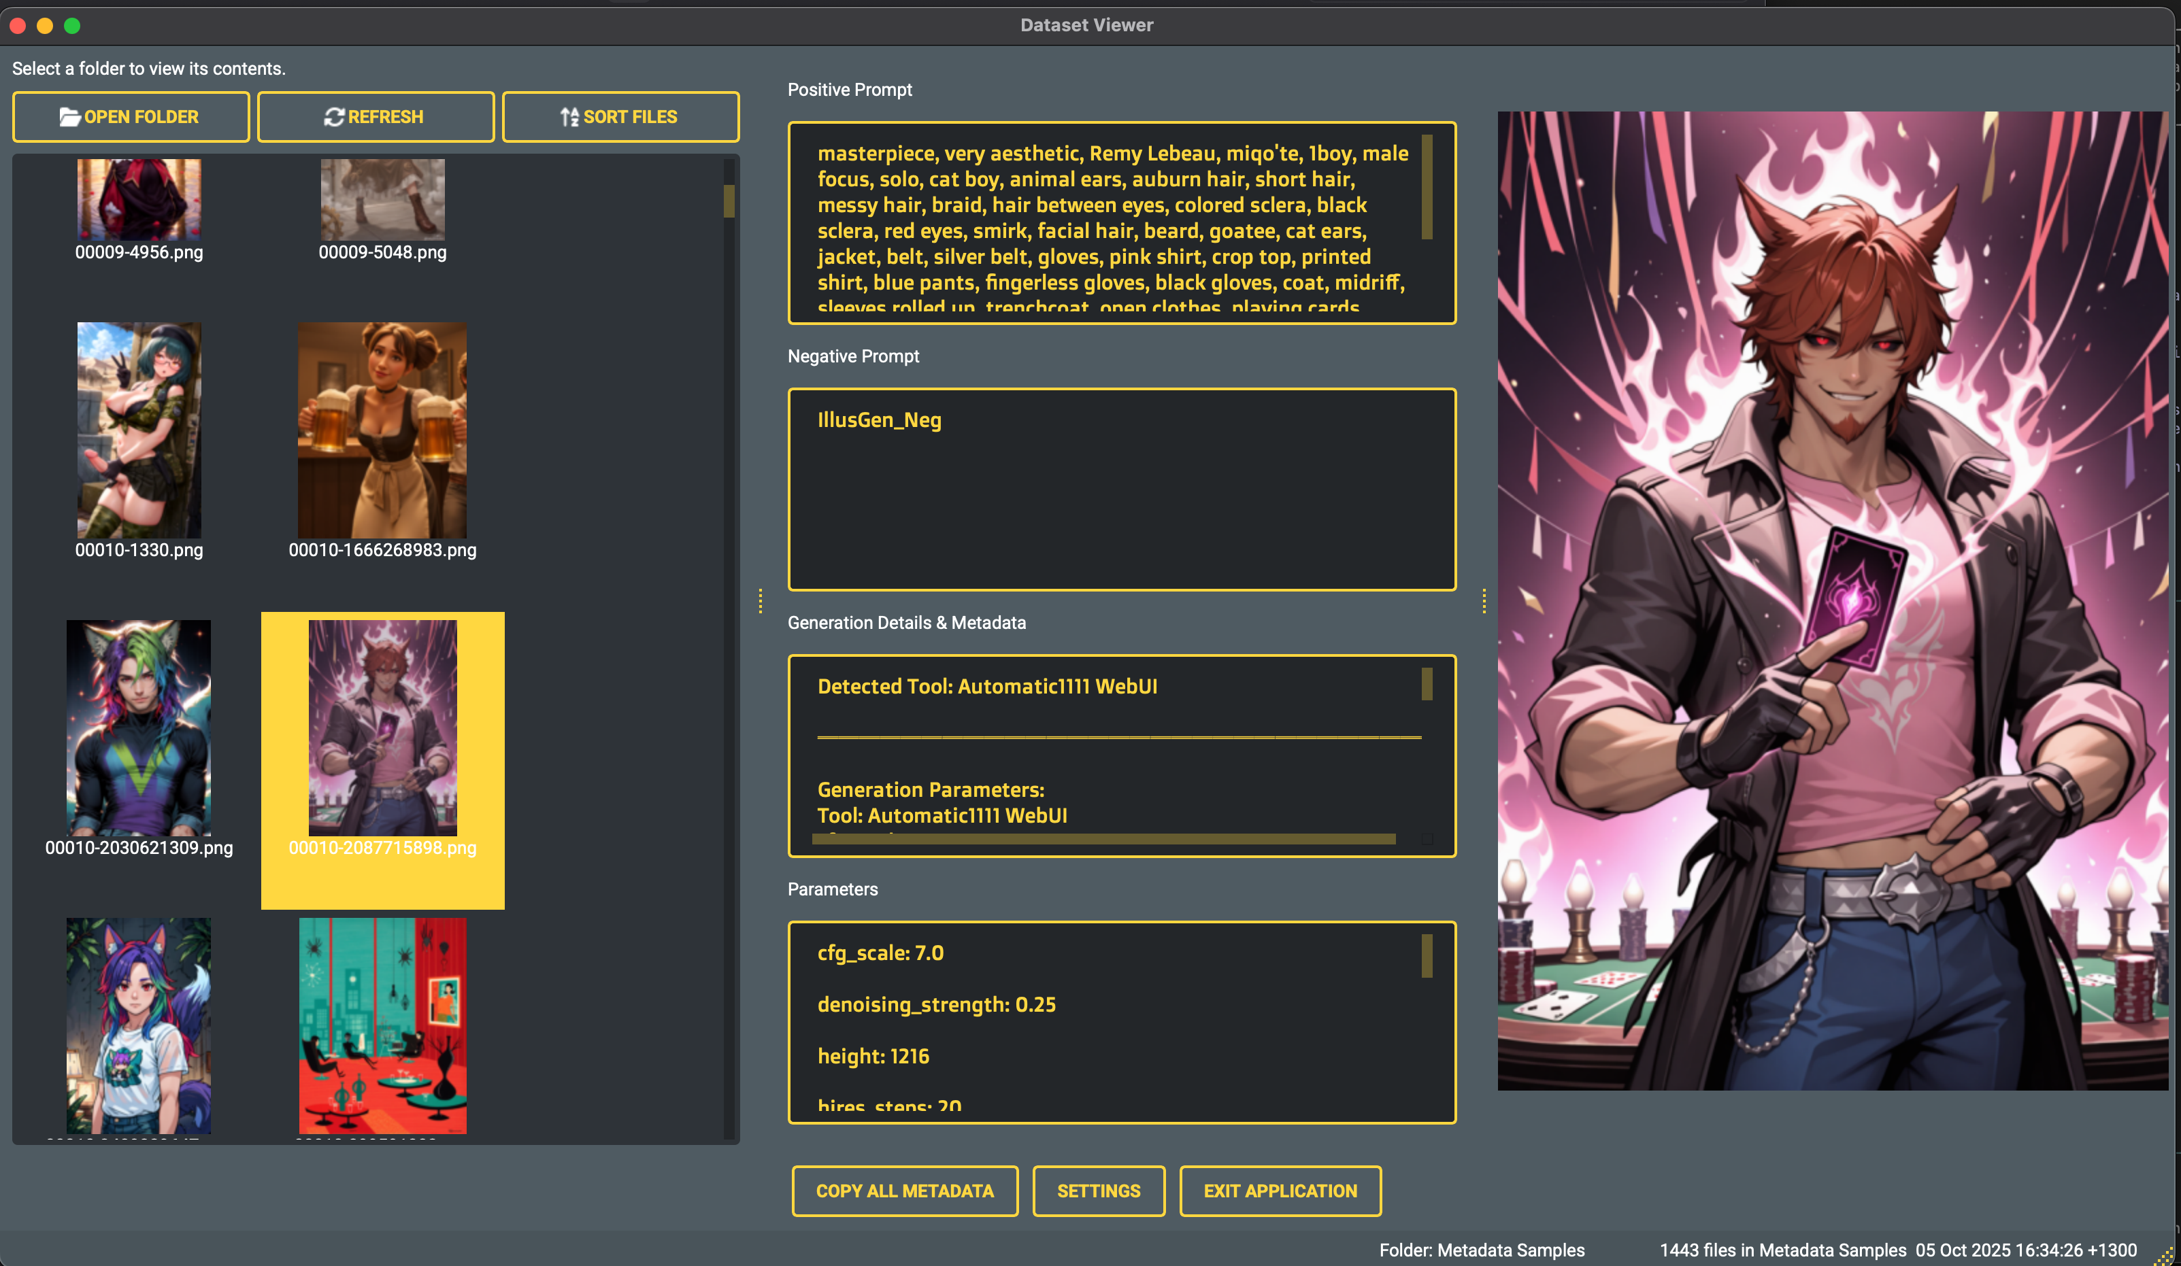2181x1266 pixels.
Task: Click the file list vertical scrollbar handle
Action: click(x=729, y=201)
